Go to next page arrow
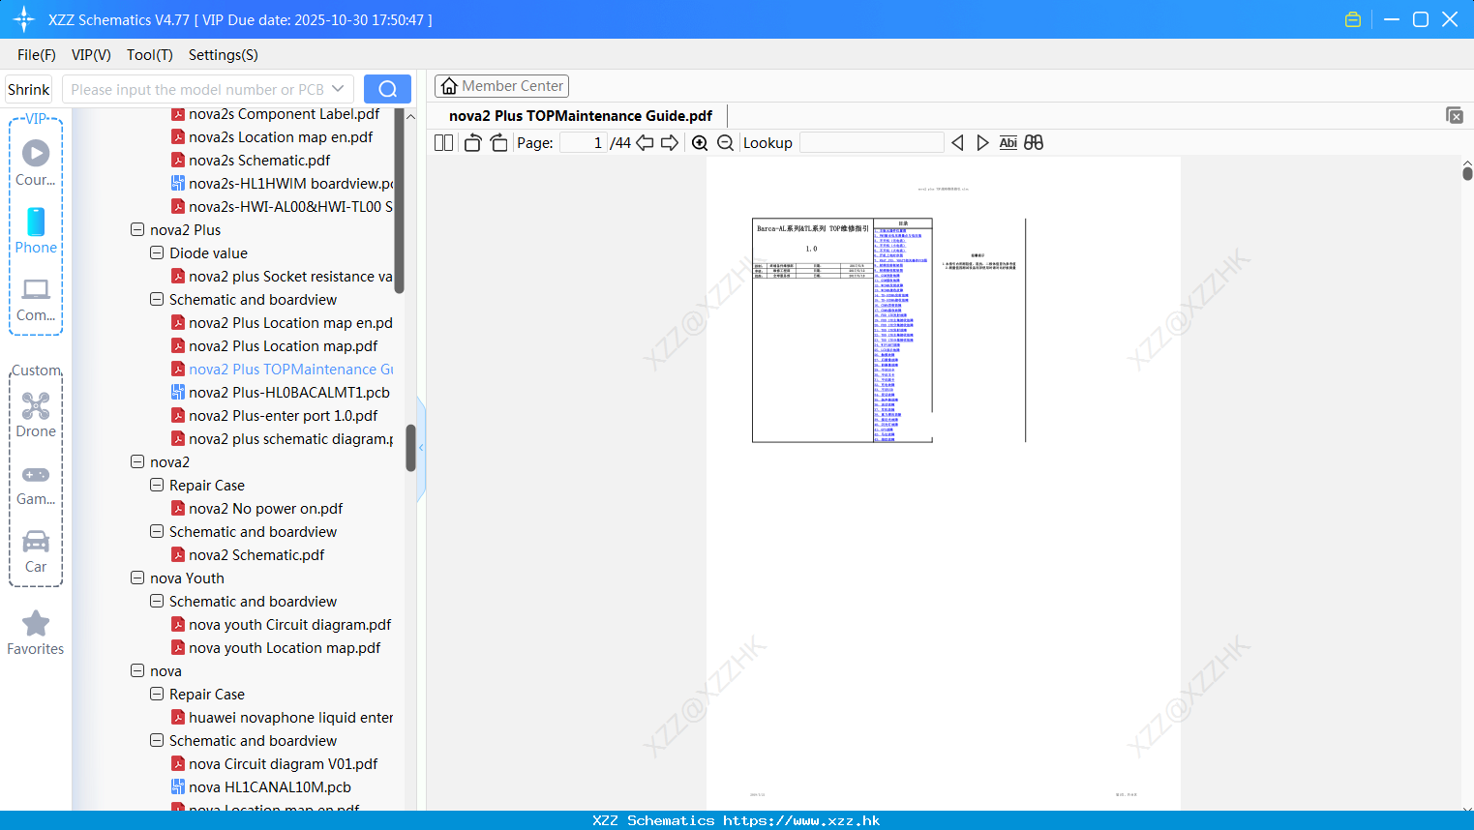 [670, 143]
